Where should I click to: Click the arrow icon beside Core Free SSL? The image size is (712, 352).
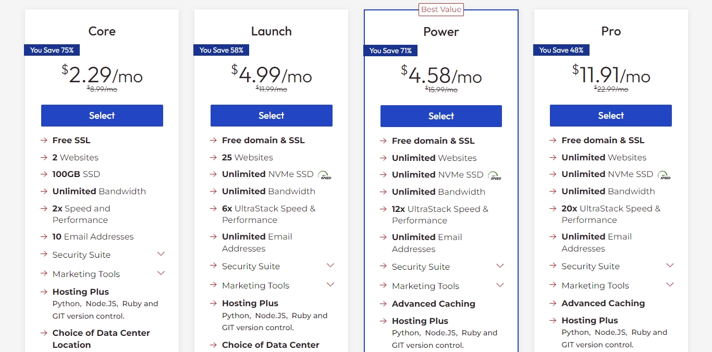click(x=44, y=141)
